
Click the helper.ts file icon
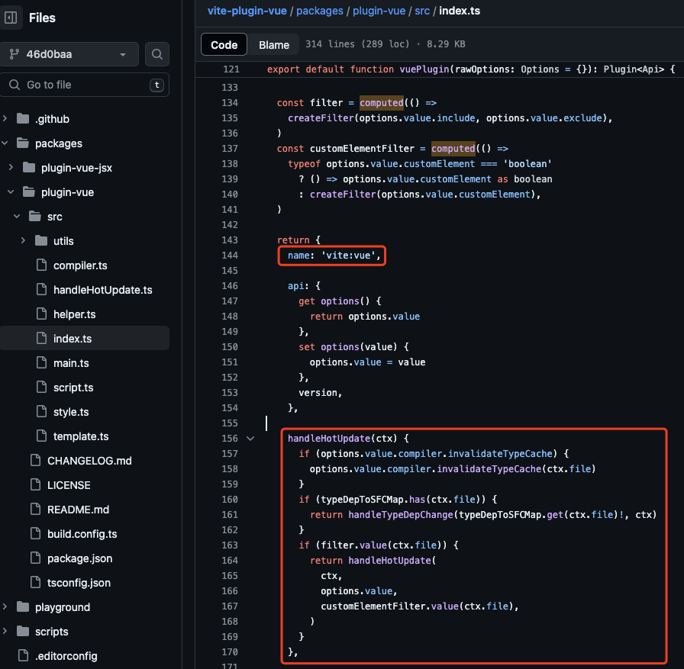(x=41, y=314)
